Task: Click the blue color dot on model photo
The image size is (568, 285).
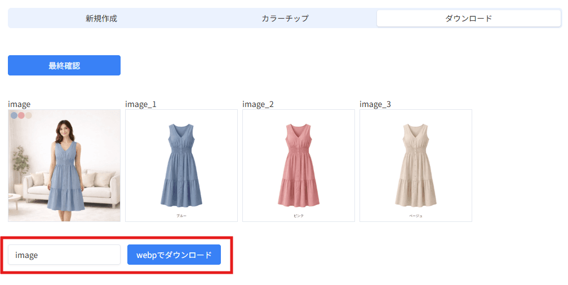Action: click(x=14, y=115)
